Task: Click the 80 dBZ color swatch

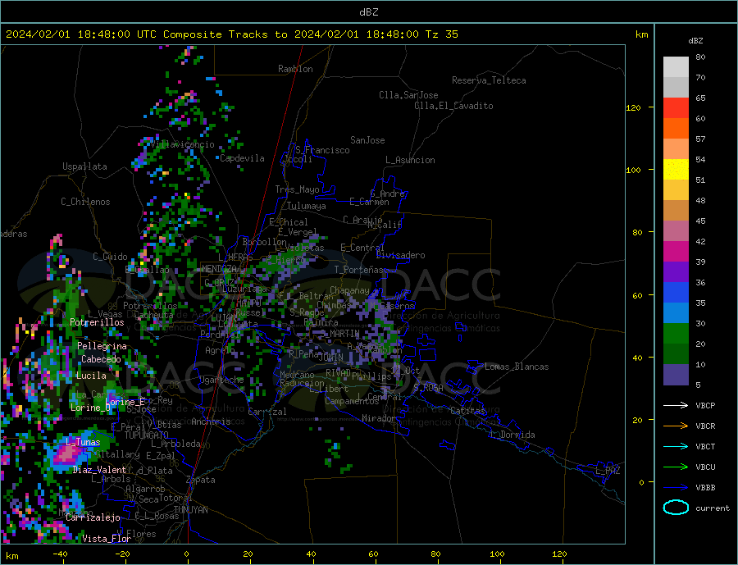Action: 676,66
